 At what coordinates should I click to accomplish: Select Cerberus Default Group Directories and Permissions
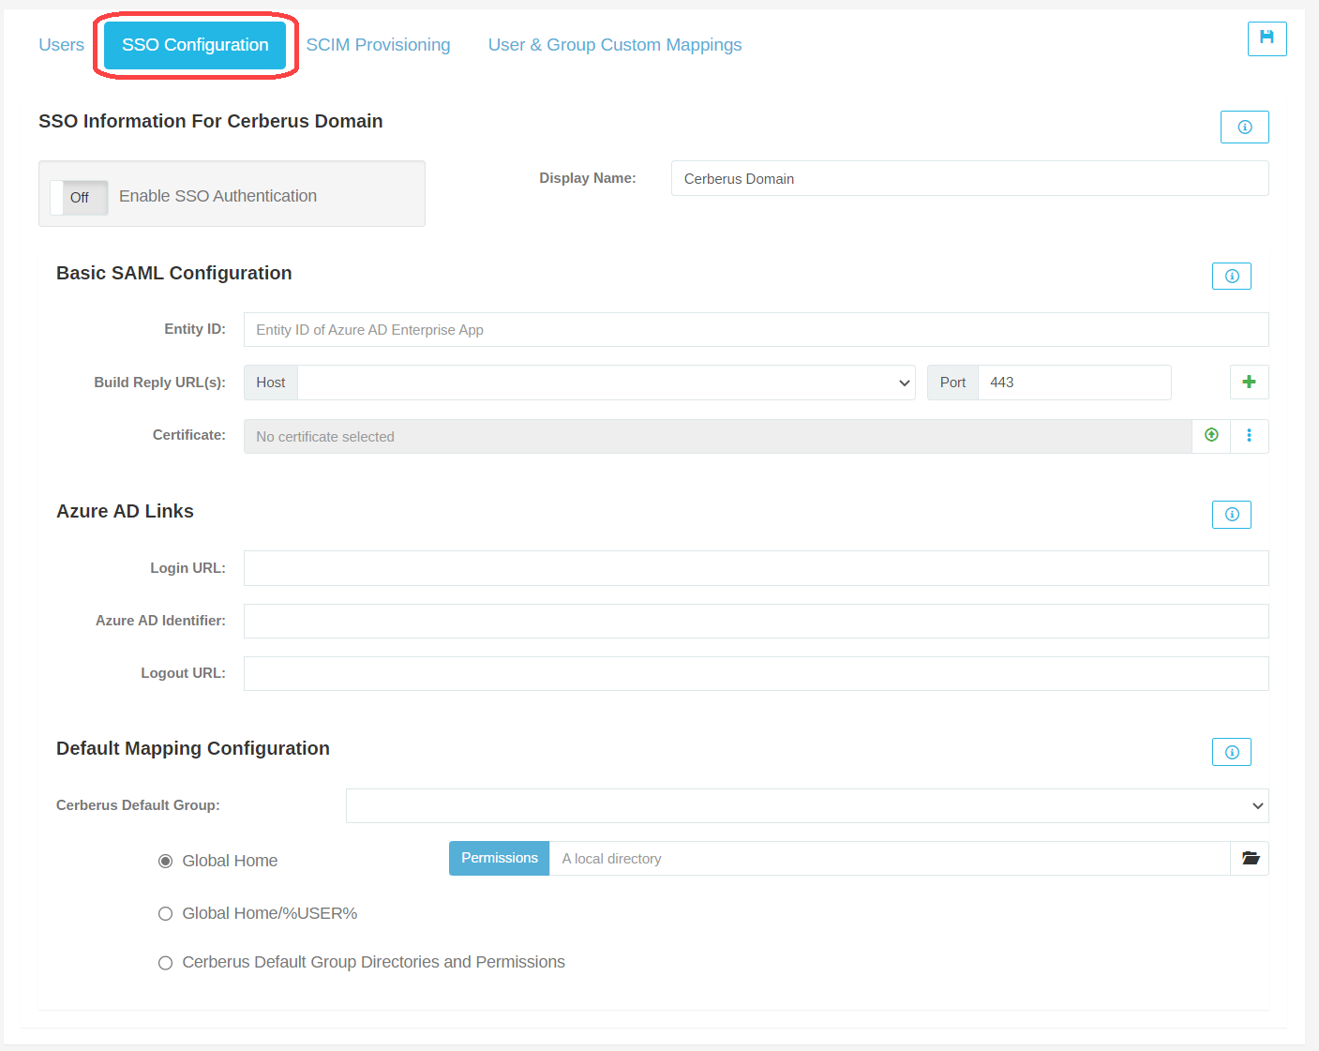(x=165, y=962)
